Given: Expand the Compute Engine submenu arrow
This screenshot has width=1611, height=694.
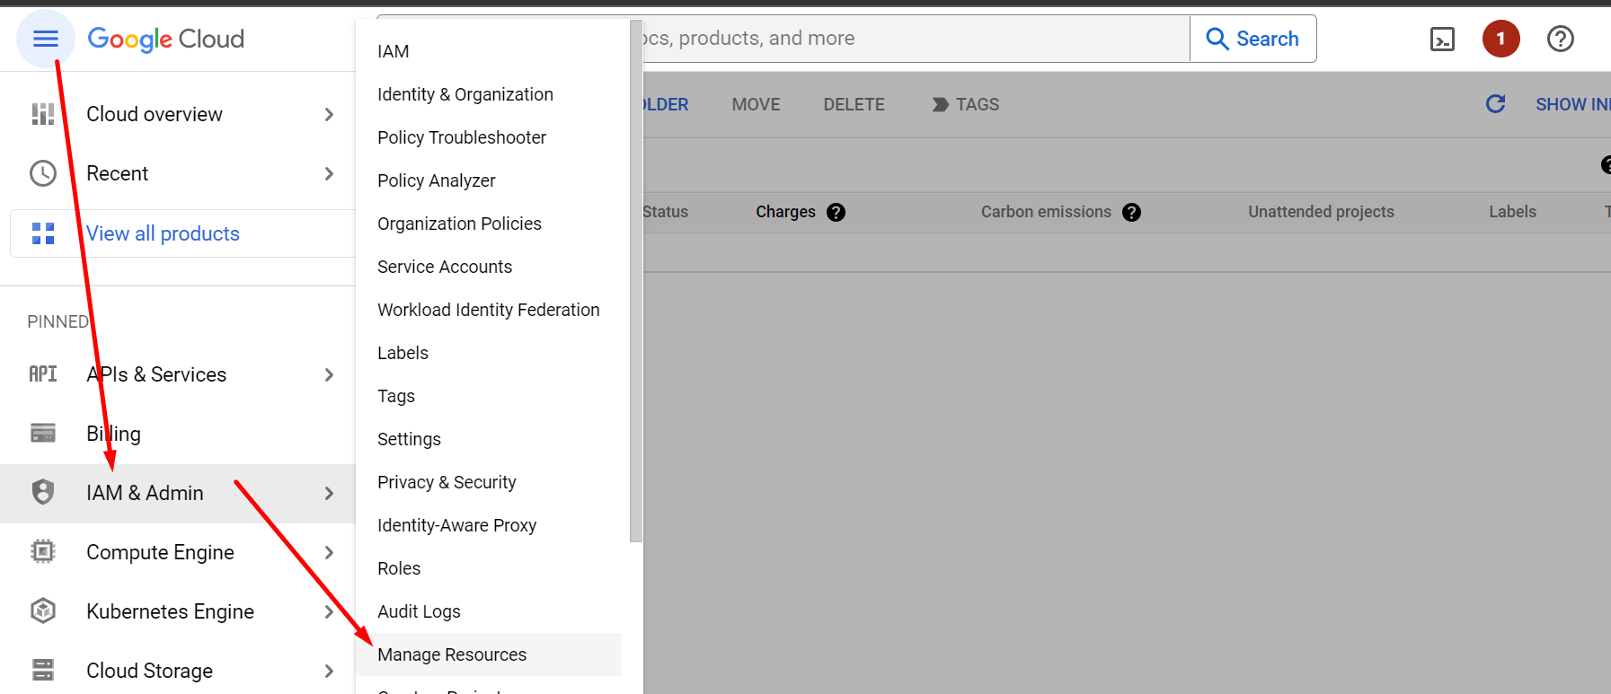Looking at the screenshot, I should (329, 552).
